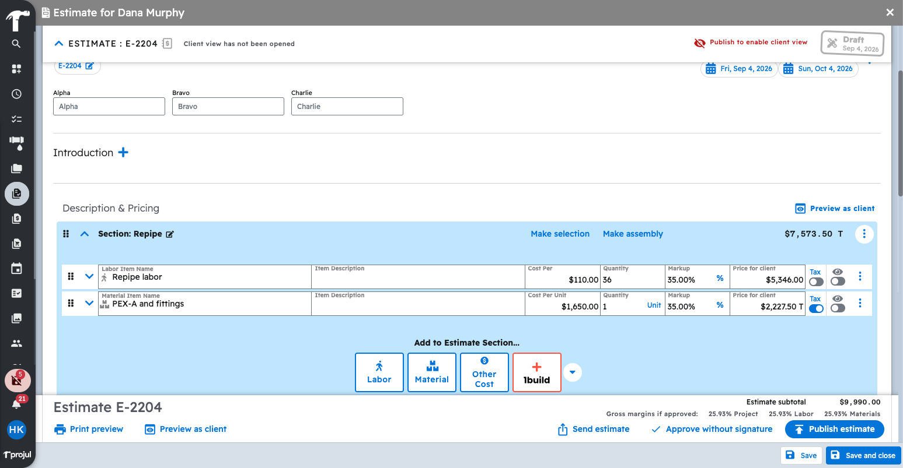Open the Repipe section three-dot menu

tap(864, 234)
